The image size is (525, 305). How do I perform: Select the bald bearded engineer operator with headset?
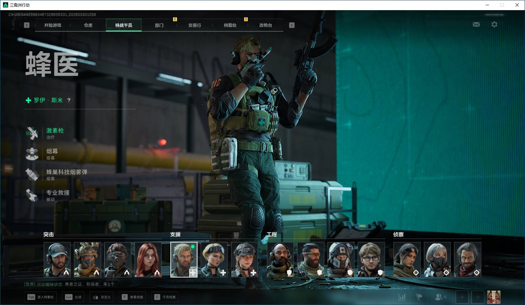click(x=280, y=260)
